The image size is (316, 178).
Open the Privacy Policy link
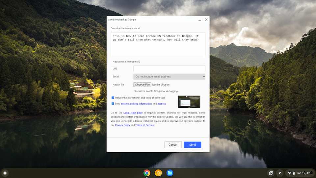[x=122, y=125]
